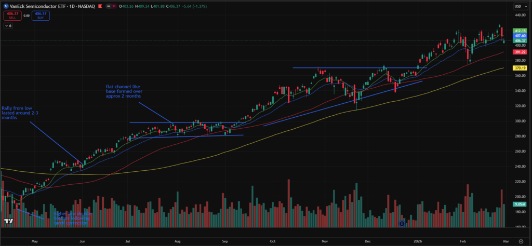
Task: Click the blue event marker on volume bars
Action: pos(402,224)
